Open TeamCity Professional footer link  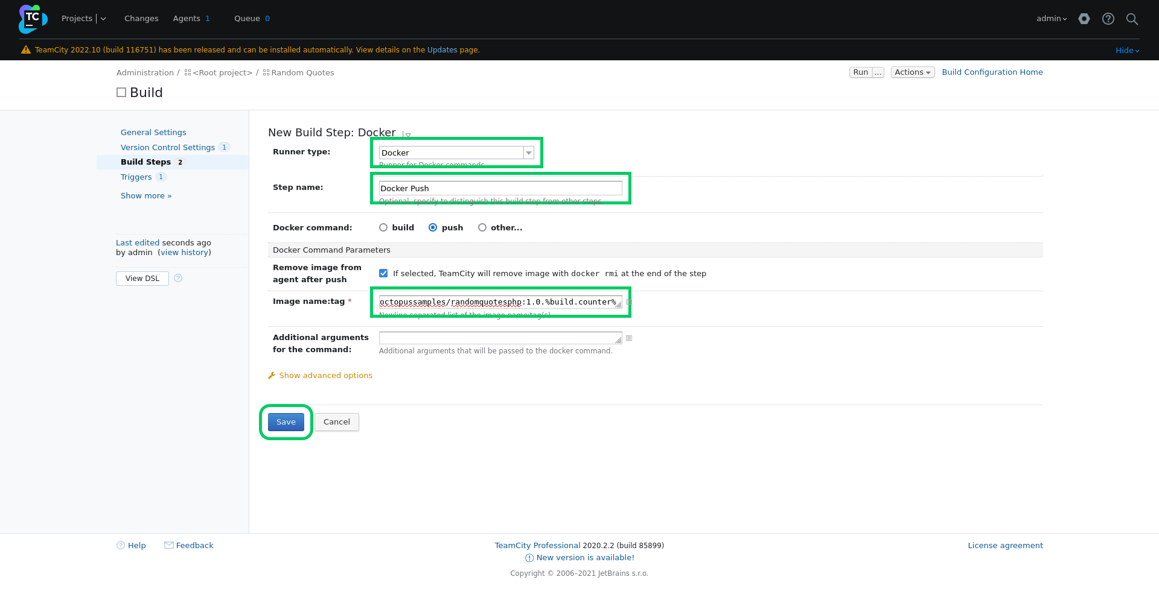tap(537, 546)
